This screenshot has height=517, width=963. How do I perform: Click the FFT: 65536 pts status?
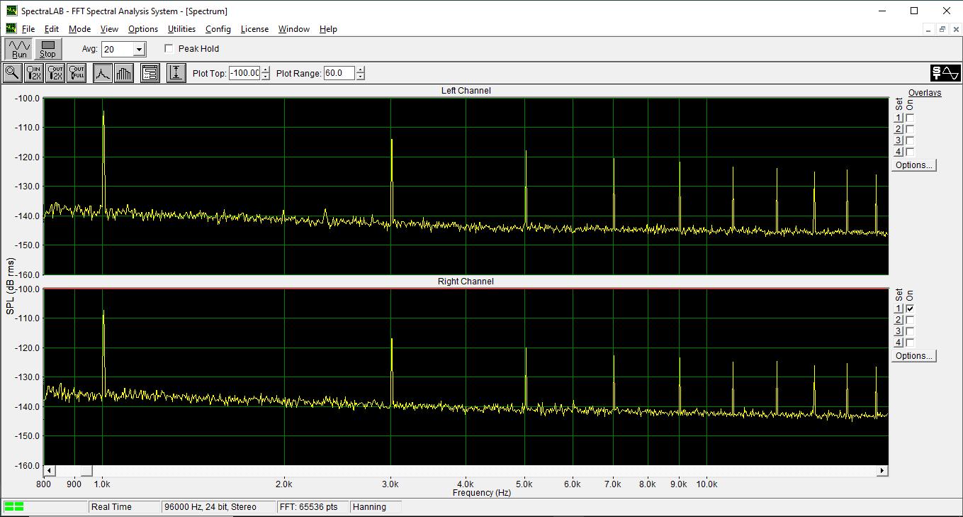coord(313,507)
